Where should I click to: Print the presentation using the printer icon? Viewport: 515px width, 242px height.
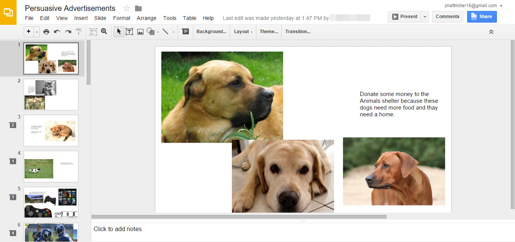pos(46,32)
